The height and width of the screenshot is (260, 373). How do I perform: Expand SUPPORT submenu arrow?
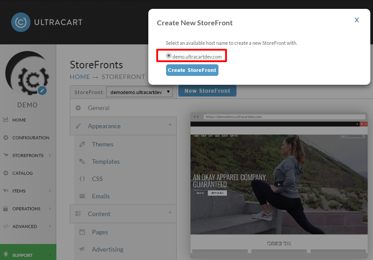pyautogui.click(x=50, y=255)
